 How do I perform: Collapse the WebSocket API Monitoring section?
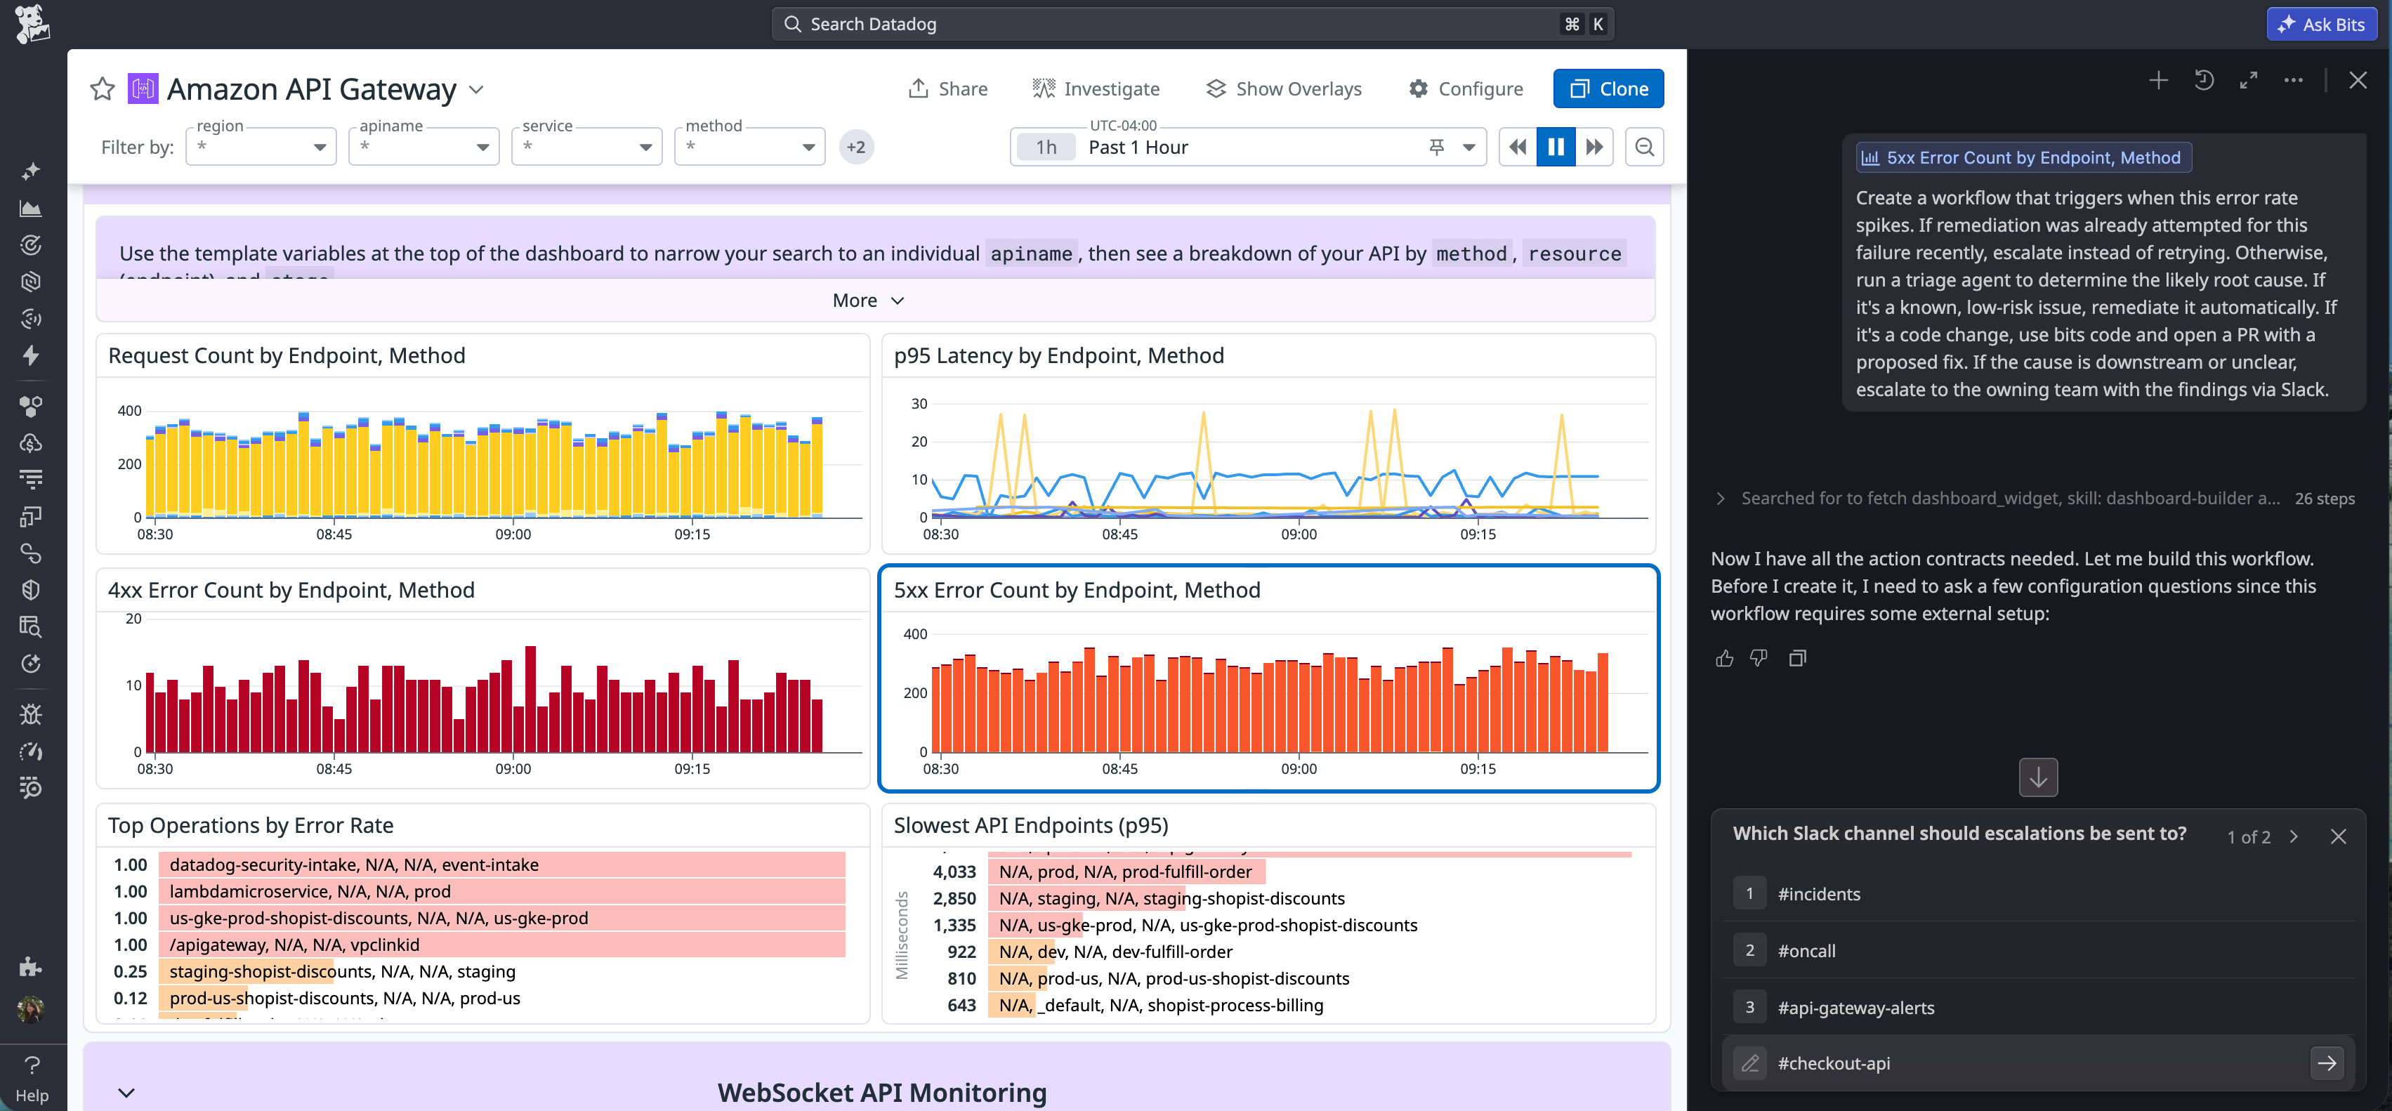[126, 1093]
